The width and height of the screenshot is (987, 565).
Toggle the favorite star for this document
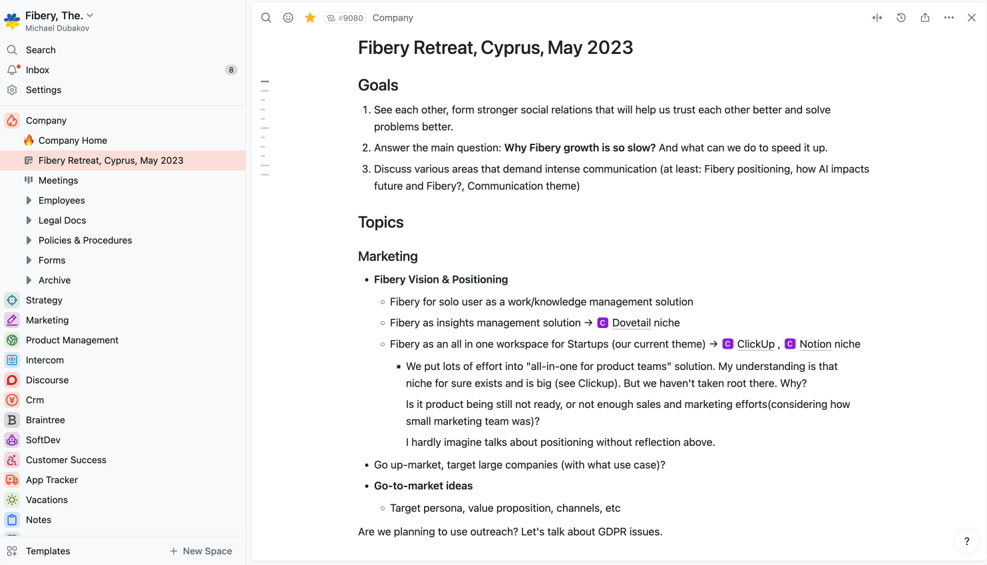[x=310, y=17]
